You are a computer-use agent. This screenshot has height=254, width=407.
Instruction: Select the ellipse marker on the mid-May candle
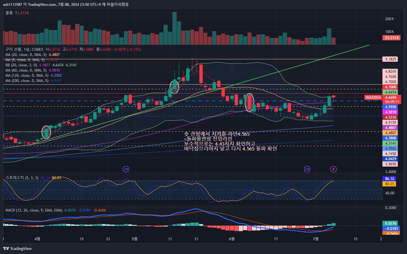pyautogui.click(x=175, y=87)
